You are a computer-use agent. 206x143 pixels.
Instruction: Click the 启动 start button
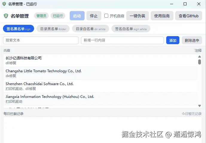(77, 16)
